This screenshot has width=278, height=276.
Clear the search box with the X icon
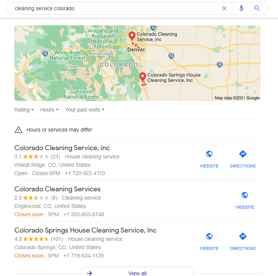coord(224,8)
